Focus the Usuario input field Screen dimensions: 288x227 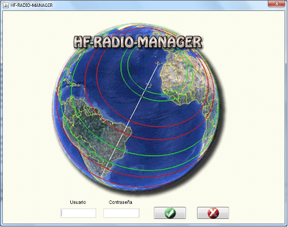tap(78, 213)
